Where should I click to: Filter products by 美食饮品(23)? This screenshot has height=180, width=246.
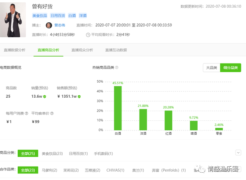[52, 153]
